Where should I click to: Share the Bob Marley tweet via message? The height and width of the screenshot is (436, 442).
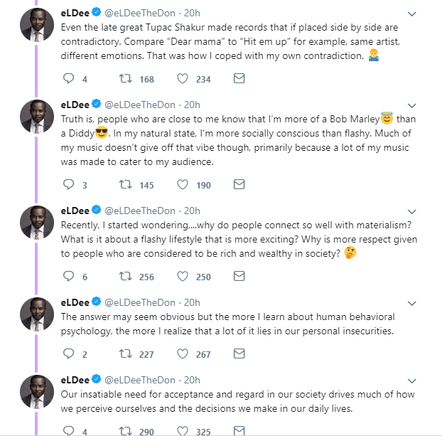(239, 185)
